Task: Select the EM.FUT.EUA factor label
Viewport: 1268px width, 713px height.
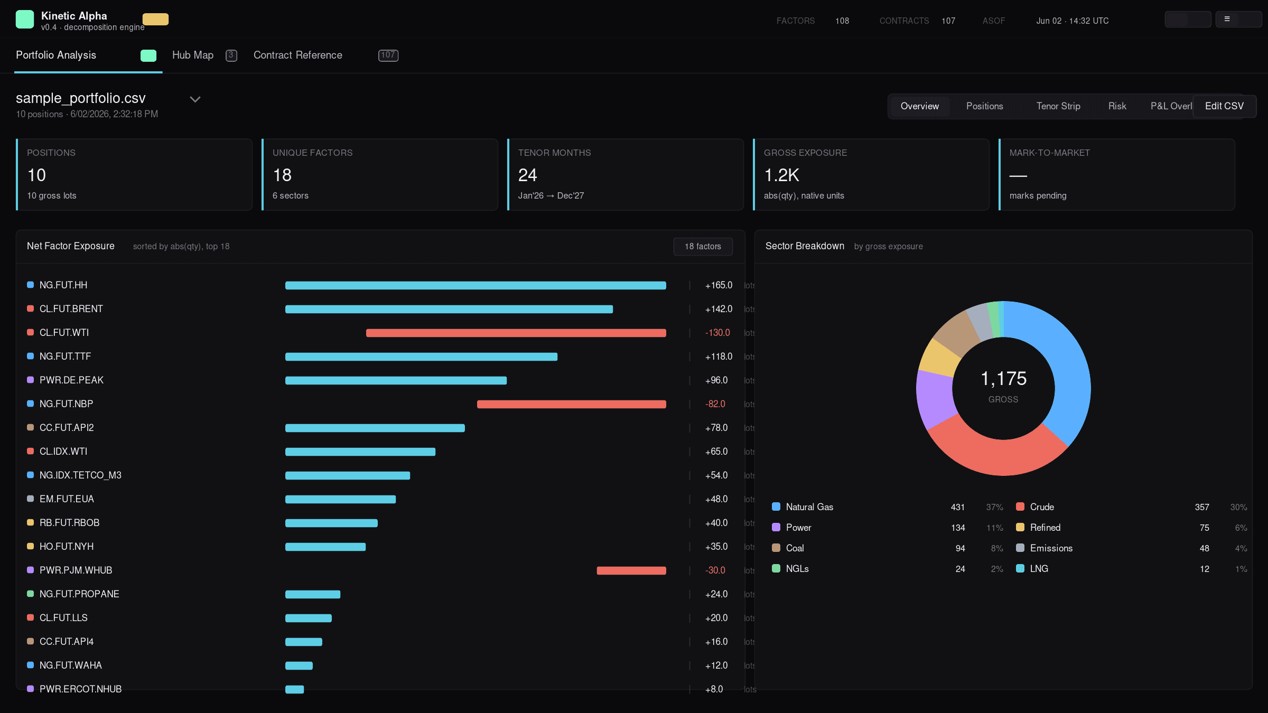Action: click(x=67, y=499)
